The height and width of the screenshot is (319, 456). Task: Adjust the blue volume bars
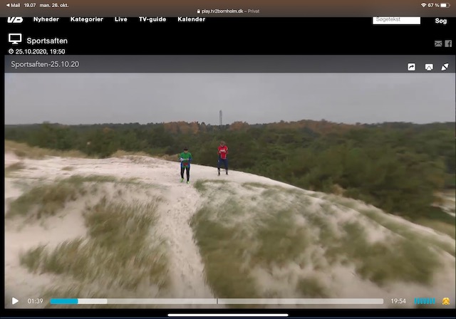425,301
